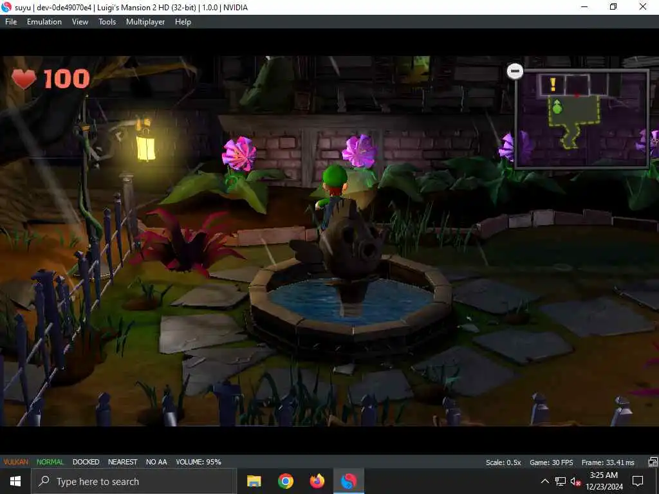The width and height of the screenshot is (659, 494).
Task: Click the VOLUME: 95% status button
Action: click(x=198, y=462)
